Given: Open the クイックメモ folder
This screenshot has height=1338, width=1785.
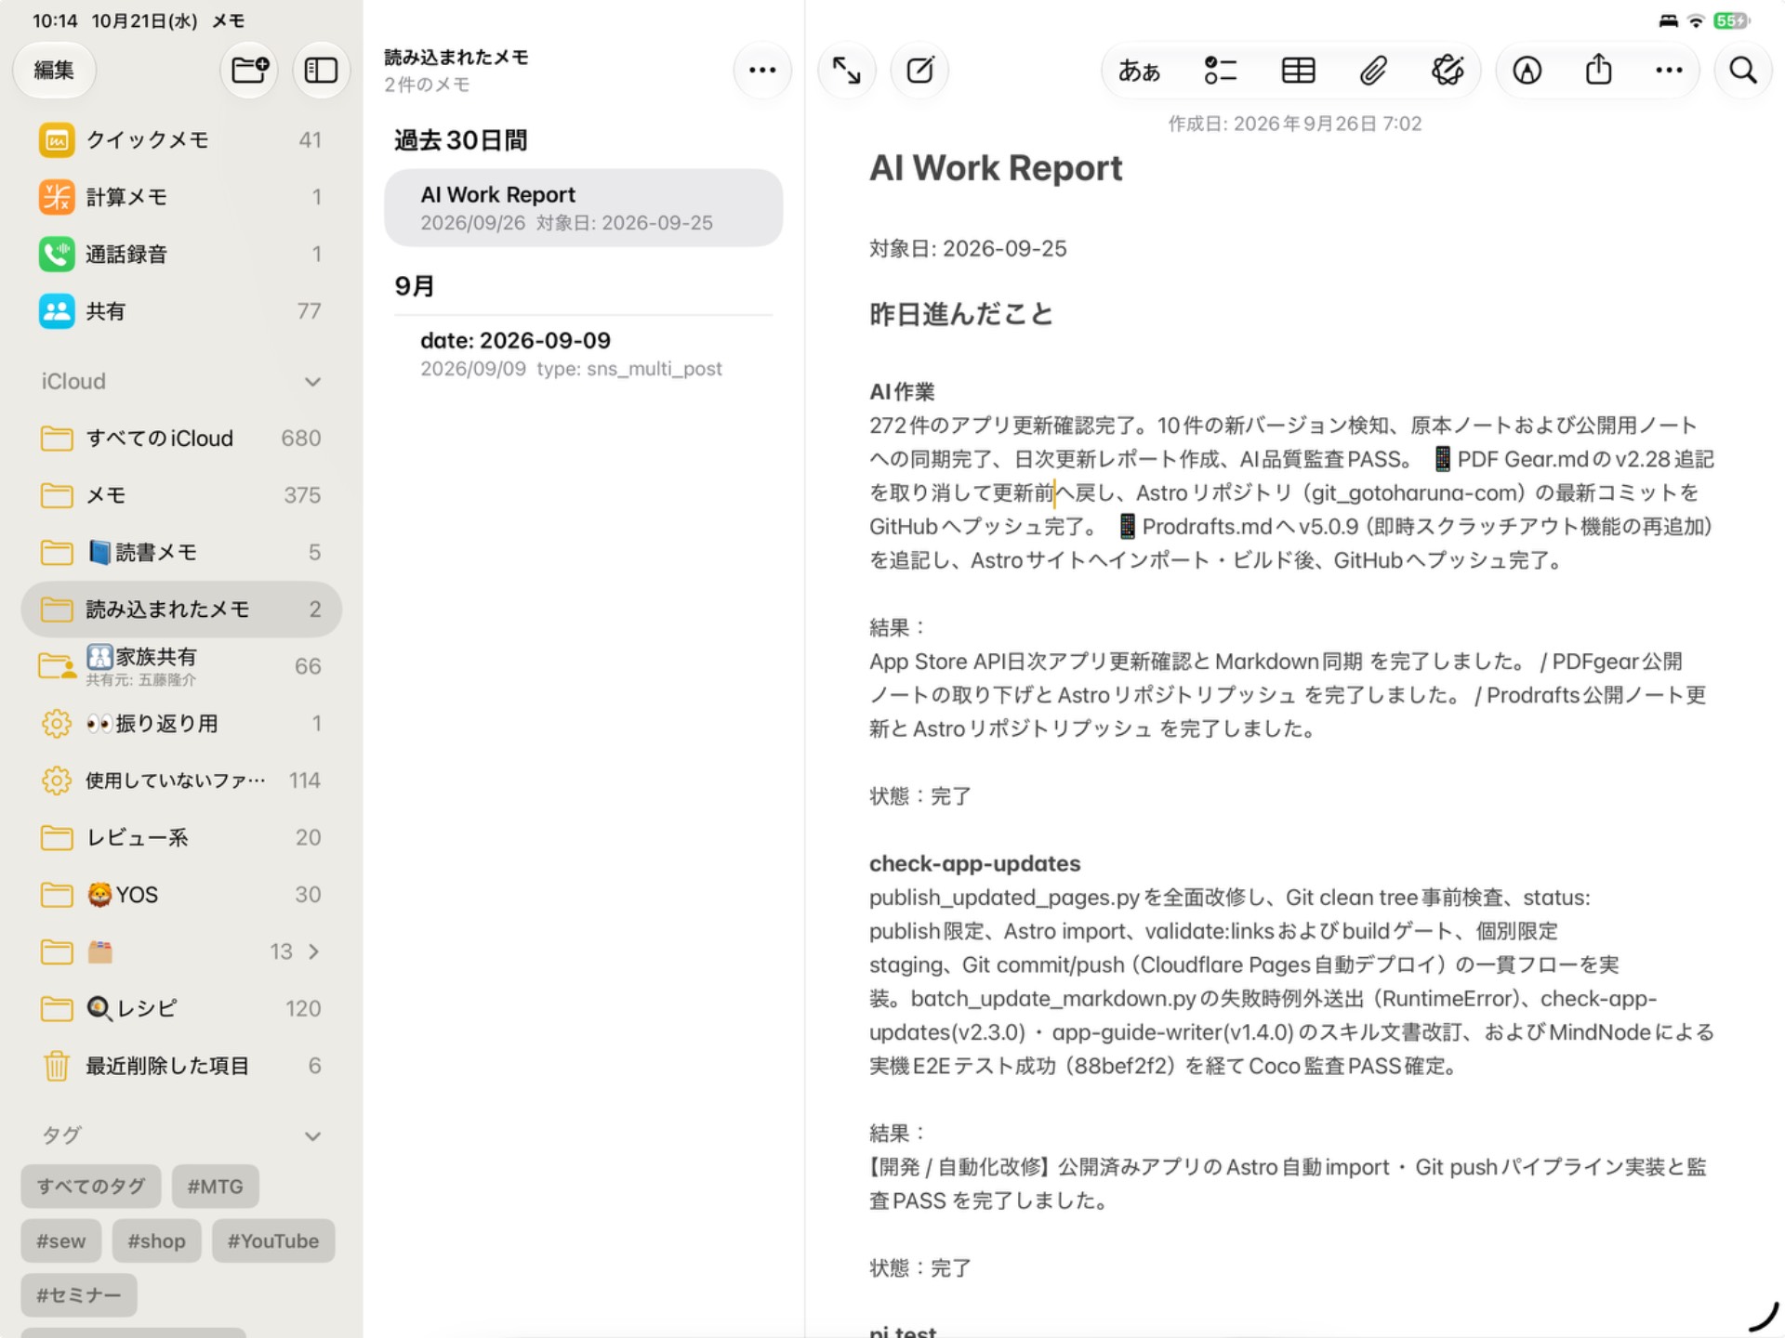Looking at the screenshot, I should coord(181,139).
